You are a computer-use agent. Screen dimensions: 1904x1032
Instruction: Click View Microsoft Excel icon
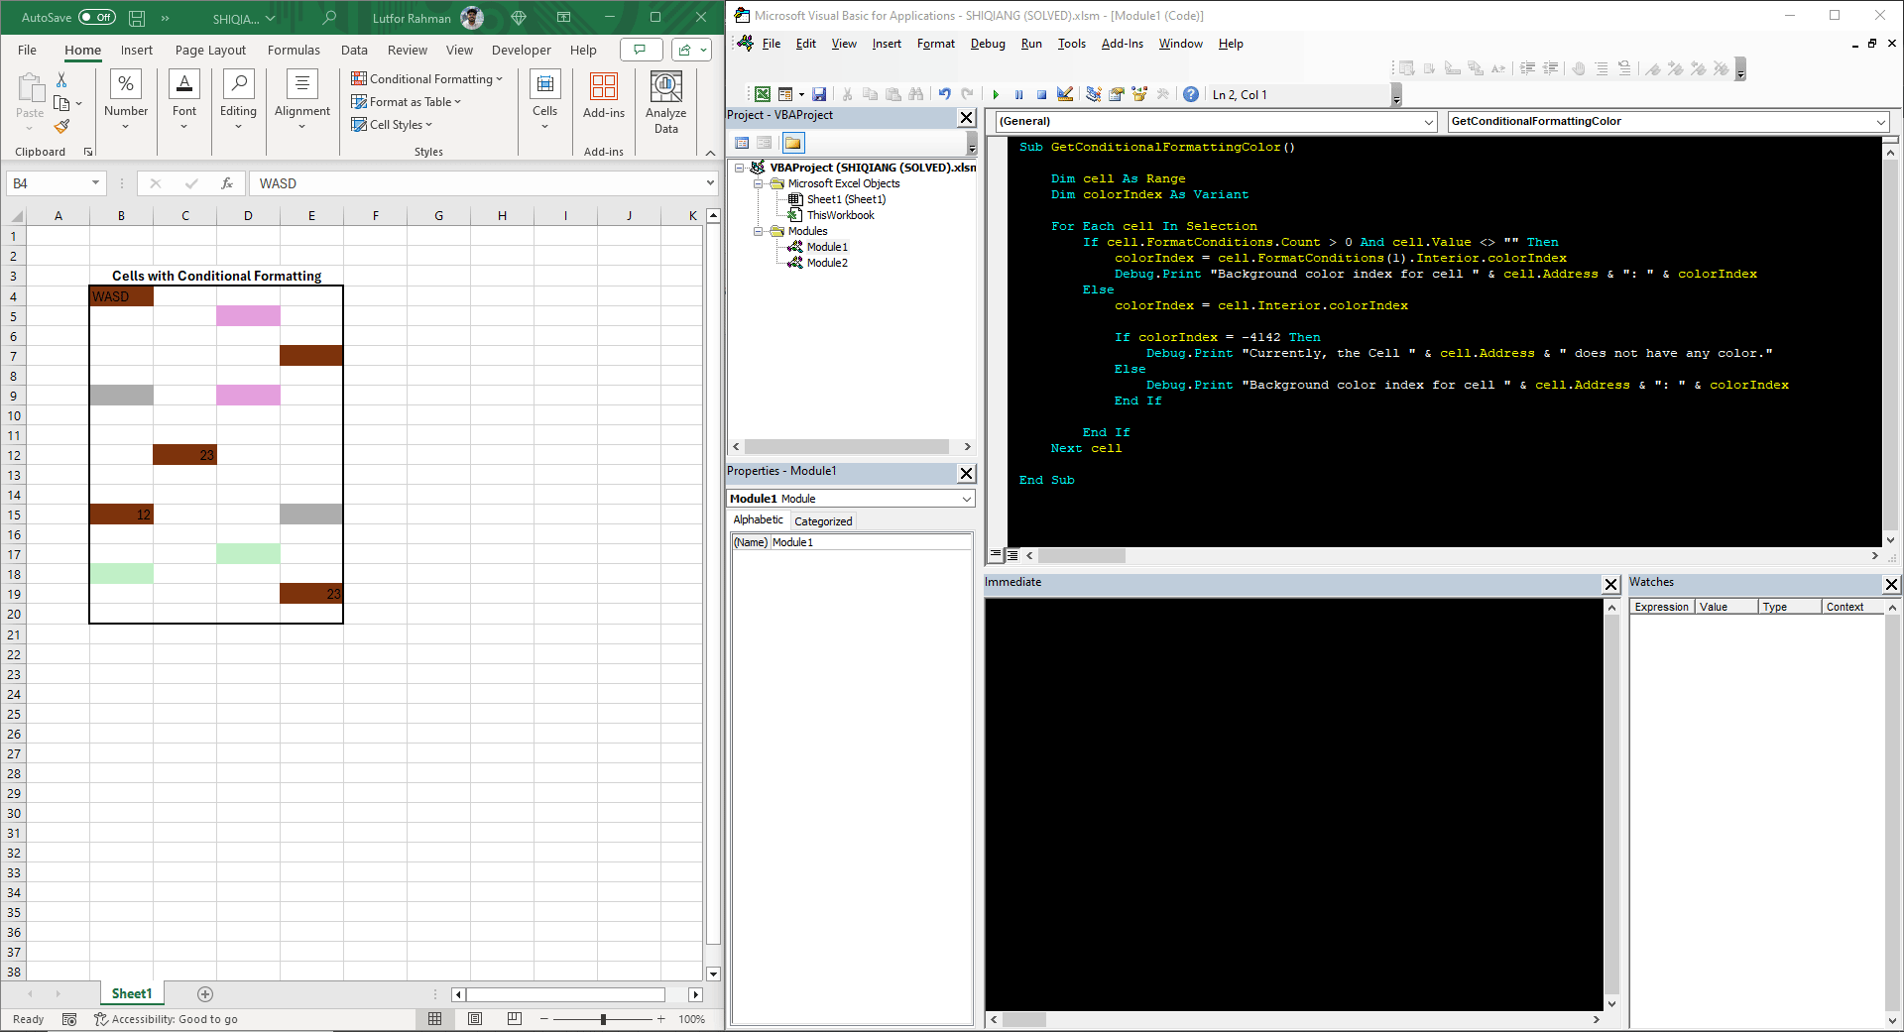[762, 95]
